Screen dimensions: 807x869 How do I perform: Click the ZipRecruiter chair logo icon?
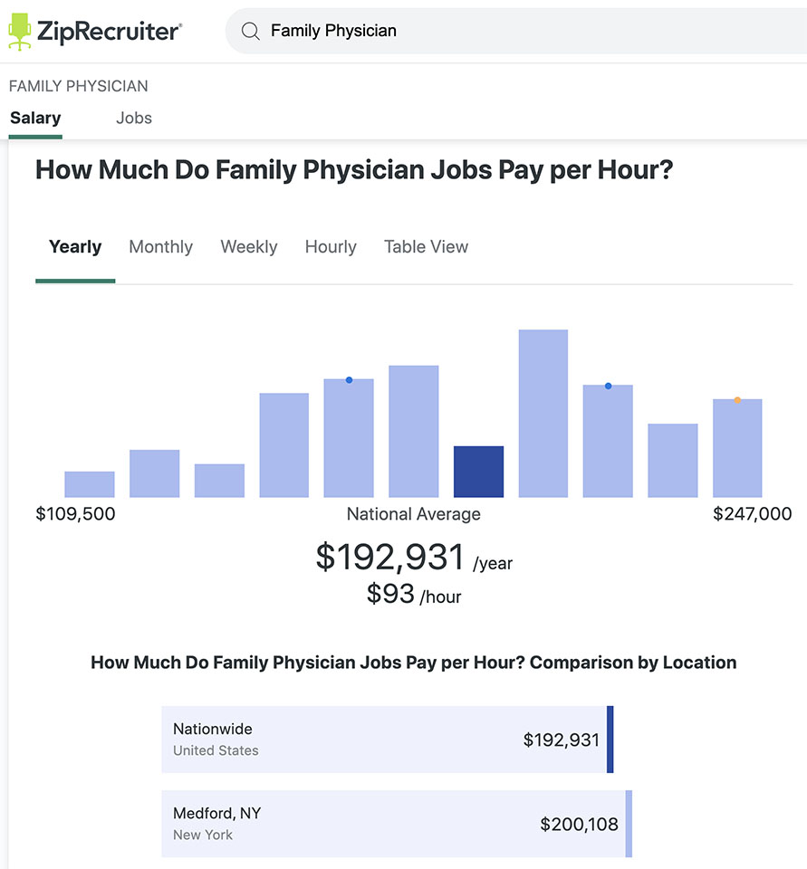20,31
